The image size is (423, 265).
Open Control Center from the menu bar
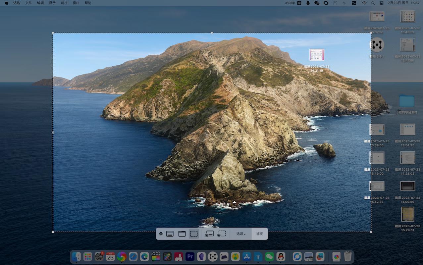381,3
